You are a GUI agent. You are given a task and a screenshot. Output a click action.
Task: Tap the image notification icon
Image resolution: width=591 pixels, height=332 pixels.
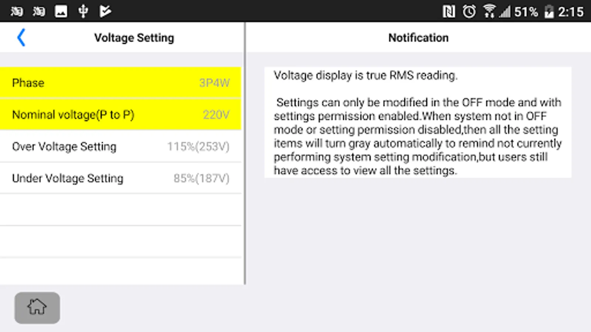tap(61, 11)
